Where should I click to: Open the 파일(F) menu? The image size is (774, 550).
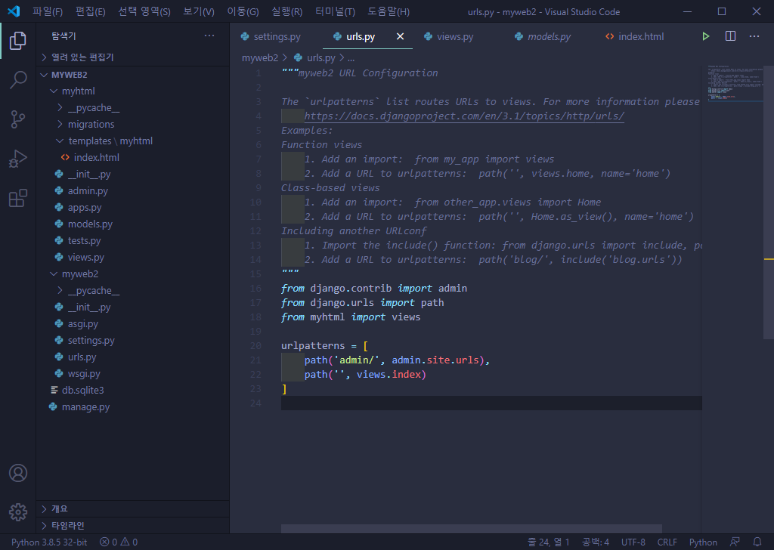click(x=48, y=11)
